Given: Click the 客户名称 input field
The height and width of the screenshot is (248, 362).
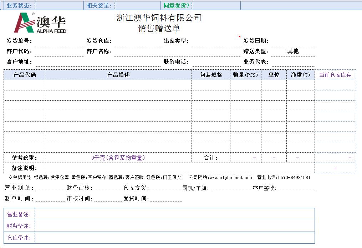Looking at the screenshot, I should click(177, 51).
